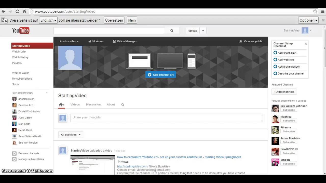
Task: Switch to the Discussion tab
Action: pyautogui.click(x=93, y=104)
